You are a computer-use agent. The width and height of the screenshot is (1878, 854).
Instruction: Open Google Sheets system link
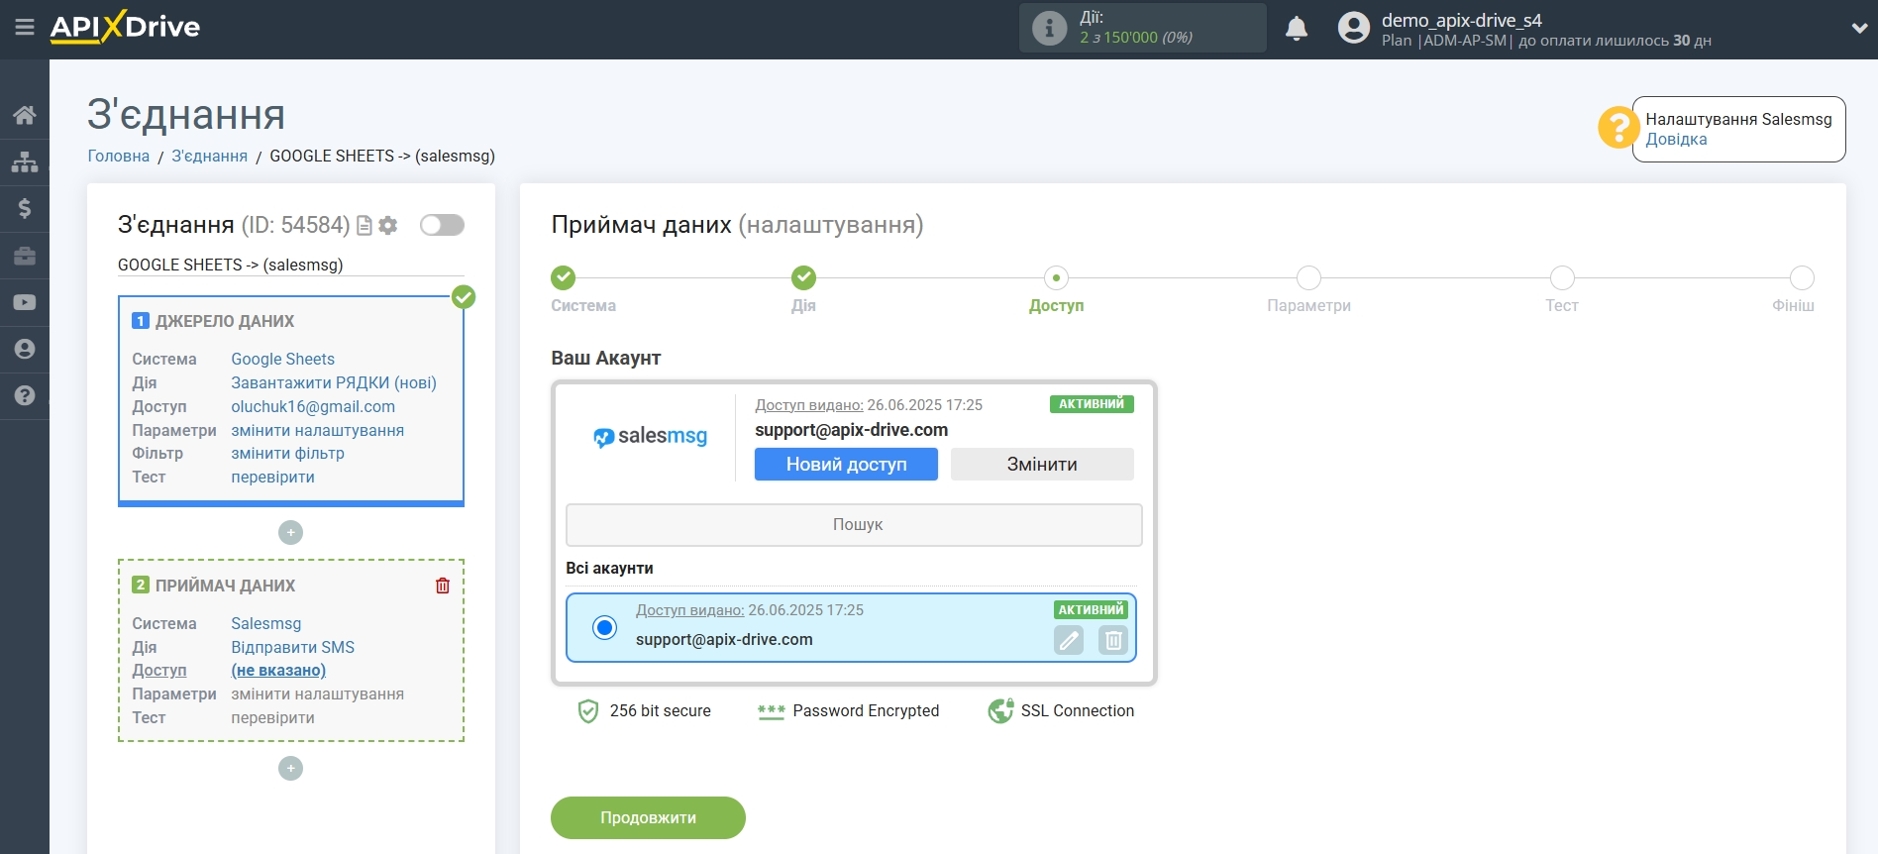283,359
